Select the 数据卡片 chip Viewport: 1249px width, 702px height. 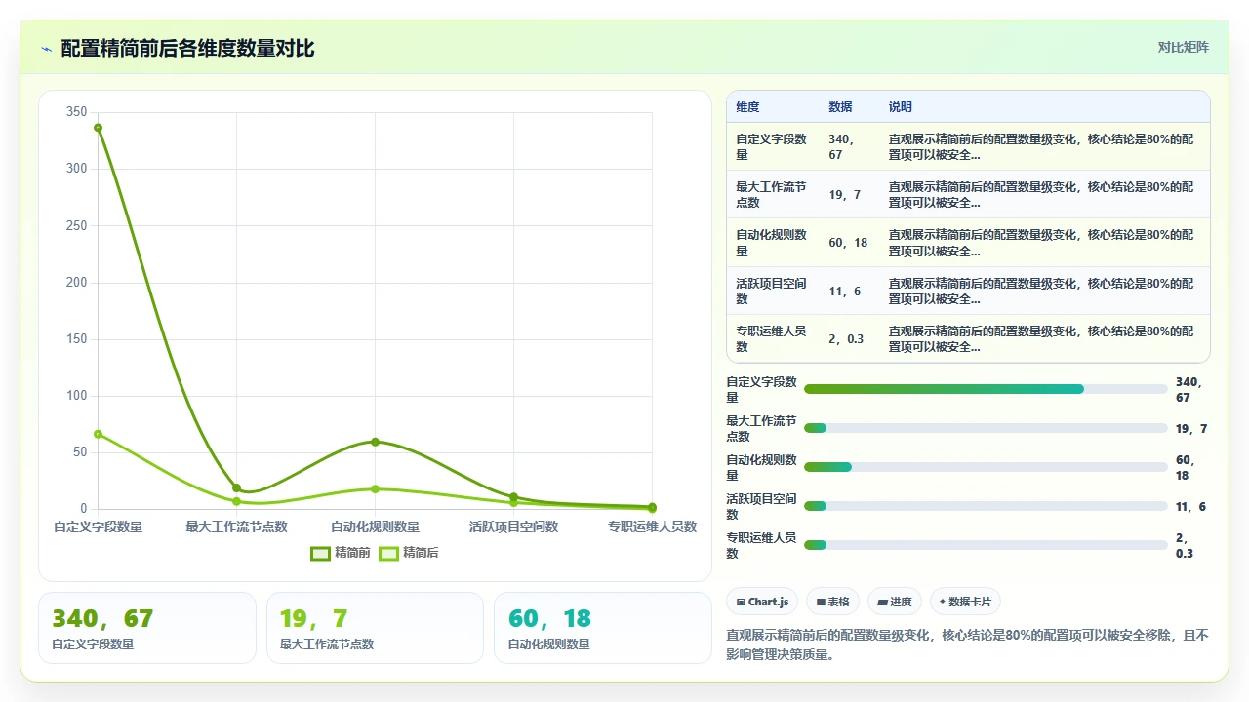point(965,602)
